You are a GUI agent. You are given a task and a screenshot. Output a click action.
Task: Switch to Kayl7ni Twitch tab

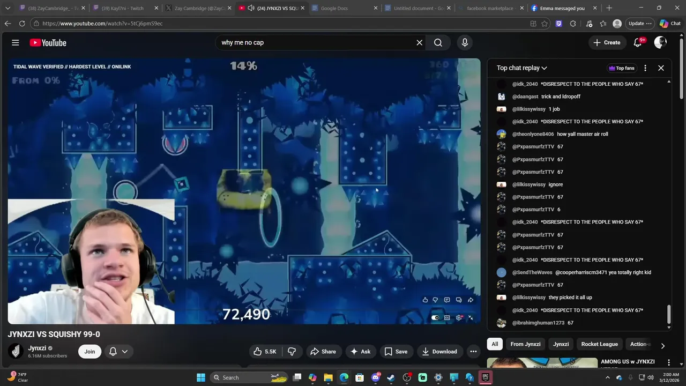coord(125,8)
